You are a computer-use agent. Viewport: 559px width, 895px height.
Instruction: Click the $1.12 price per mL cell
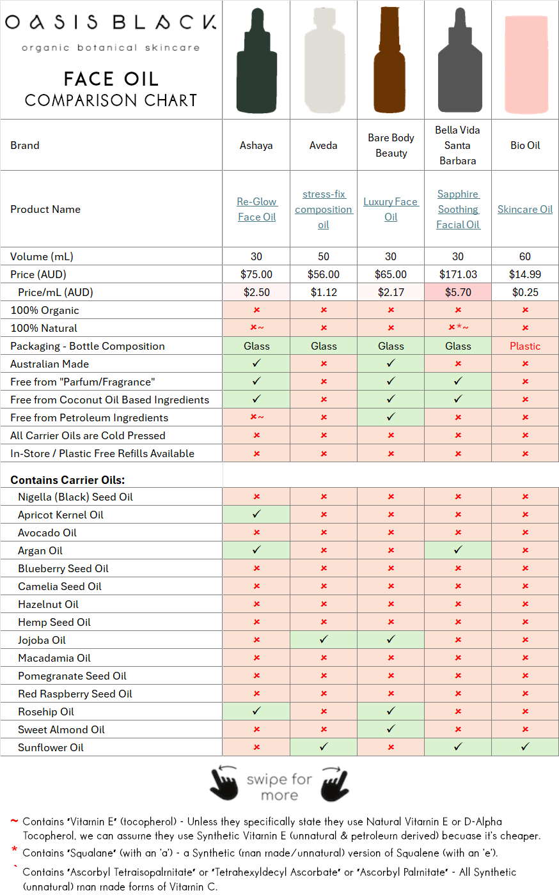(324, 292)
